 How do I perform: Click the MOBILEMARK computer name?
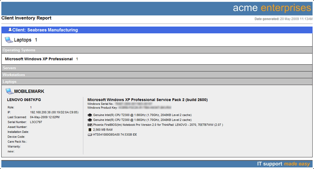click(x=29, y=91)
